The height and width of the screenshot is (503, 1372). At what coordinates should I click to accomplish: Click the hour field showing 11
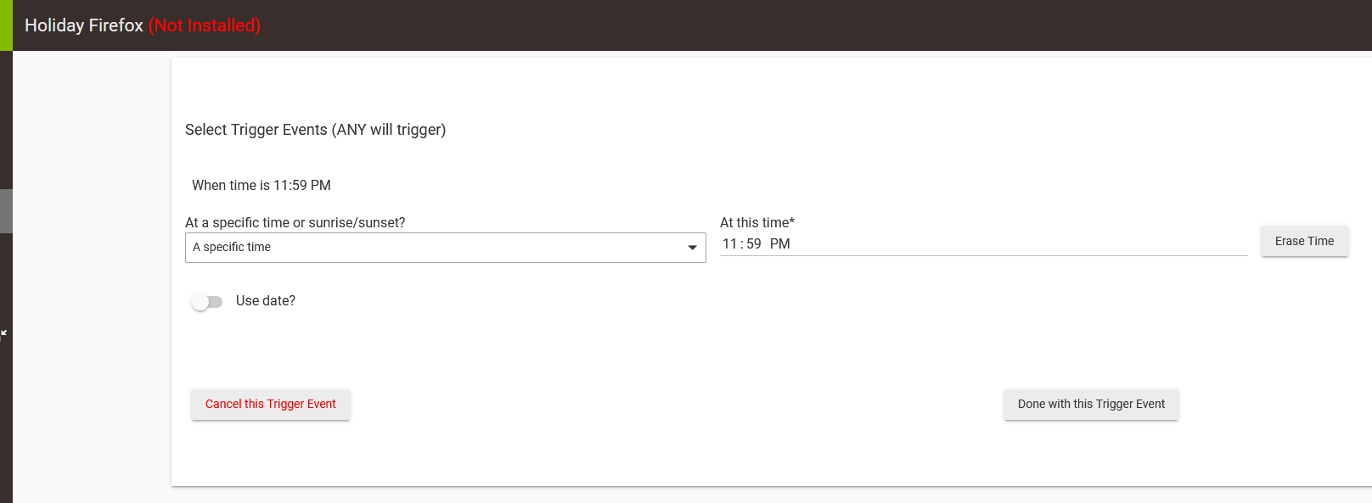click(x=730, y=243)
